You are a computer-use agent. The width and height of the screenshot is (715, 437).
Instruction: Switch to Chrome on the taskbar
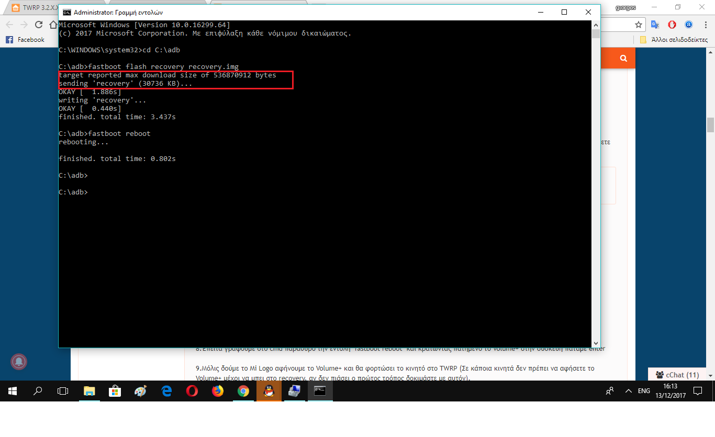click(243, 390)
